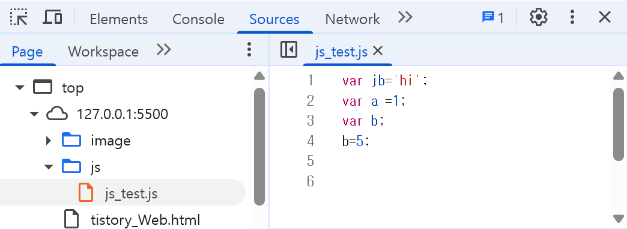The width and height of the screenshot is (627, 229).
Task: Show more navigator tabs chevron
Action: (163, 50)
